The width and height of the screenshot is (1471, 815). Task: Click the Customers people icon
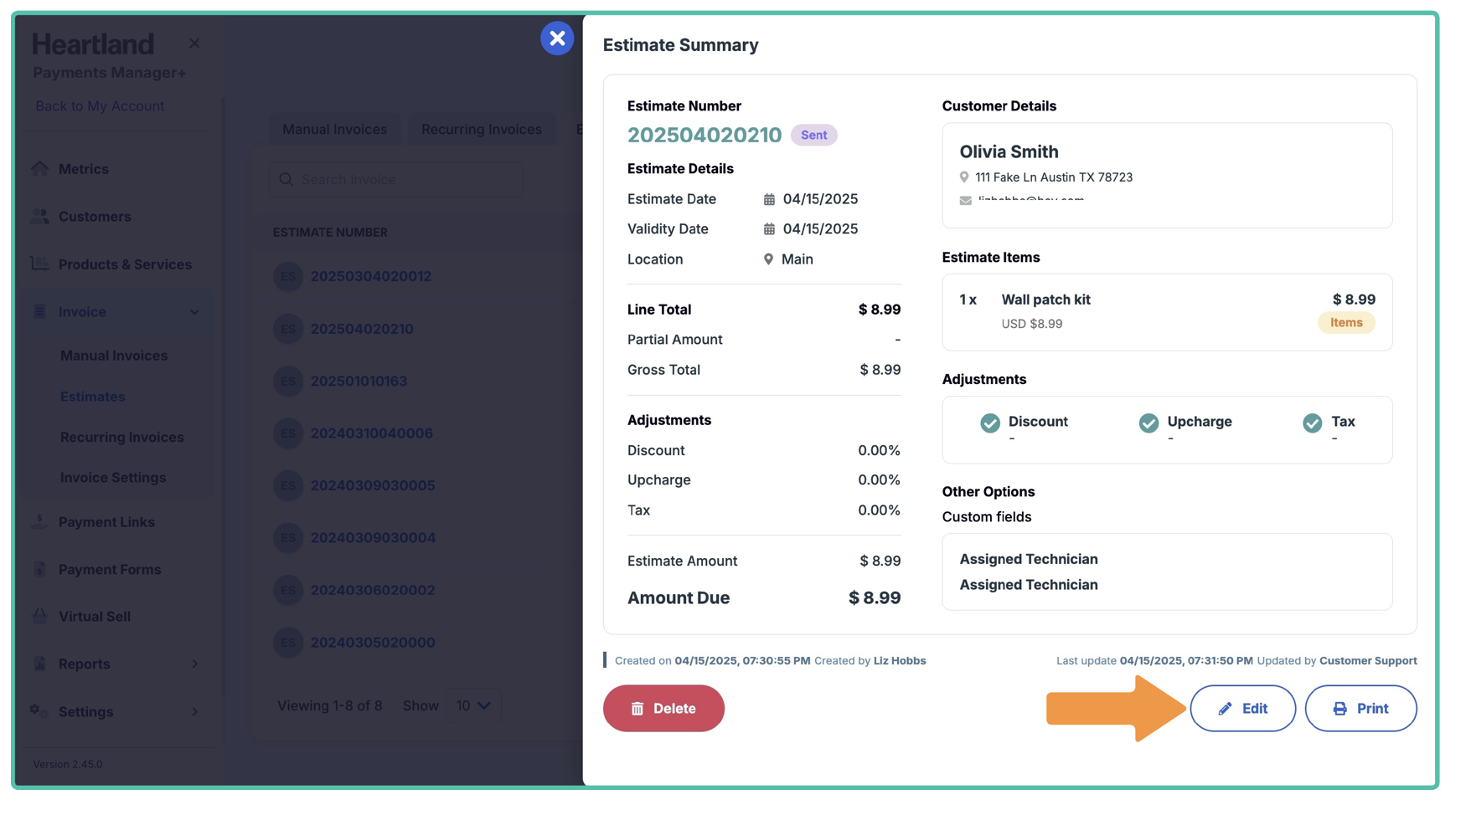point(39,217)
